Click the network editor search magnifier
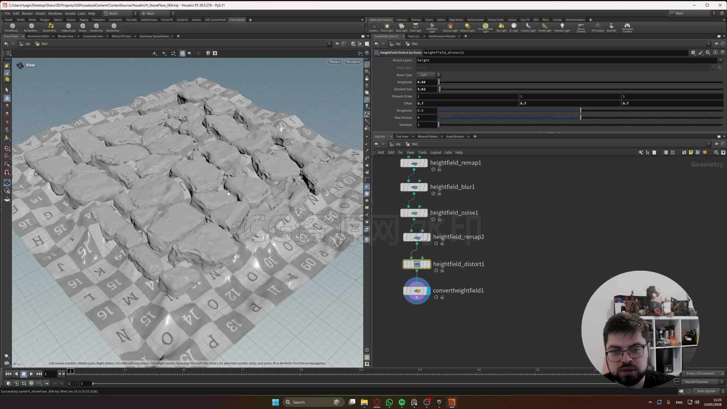The width and height of the screenshot is (727, 409). click(x=716, y=153)
